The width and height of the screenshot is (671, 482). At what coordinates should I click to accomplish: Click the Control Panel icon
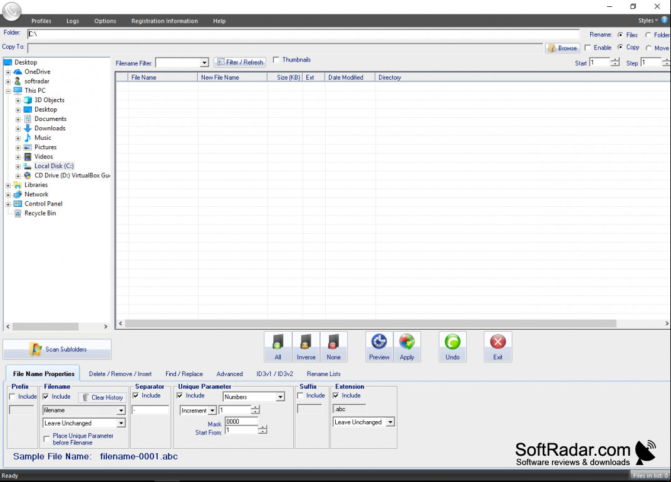[18, 204]
